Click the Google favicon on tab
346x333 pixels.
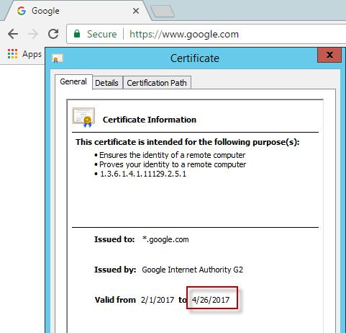(x=22, y=11)
